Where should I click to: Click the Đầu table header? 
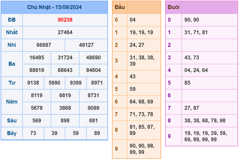[x=120, y=7]
